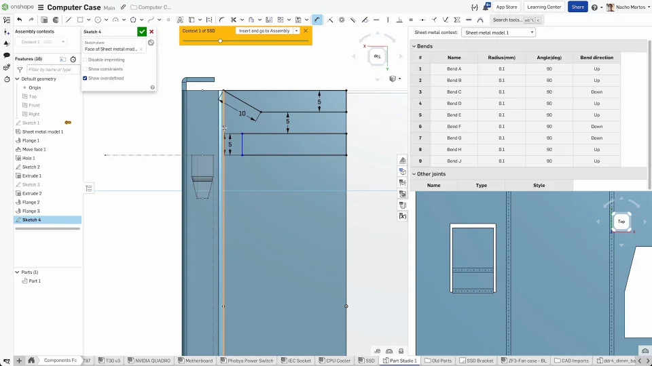Collapse the Bends section
Screen dimensions: 652x366
click(414, 46)
